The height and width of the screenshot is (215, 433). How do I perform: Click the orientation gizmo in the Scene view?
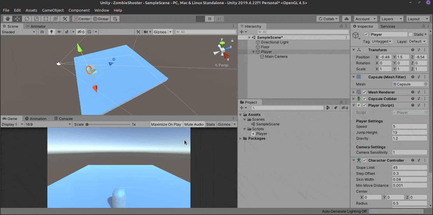click(222, 49)
